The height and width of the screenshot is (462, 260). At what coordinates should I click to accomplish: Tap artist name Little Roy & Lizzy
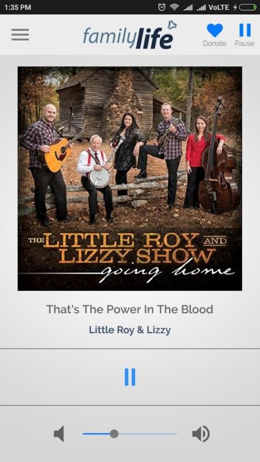click(x=130, y=329)
